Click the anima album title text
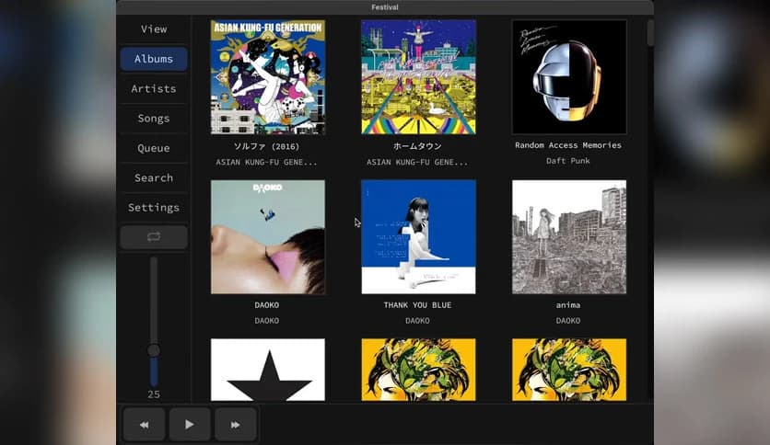The height and width of the screenshot is (445, 770). point(568,305)
